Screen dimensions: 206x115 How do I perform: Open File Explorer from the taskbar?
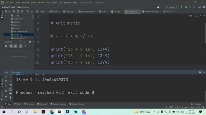[x=35, y=112]
